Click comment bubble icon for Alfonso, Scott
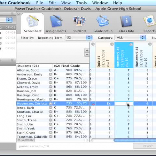Viewport: 156px width, 156px height. [51, 70]
